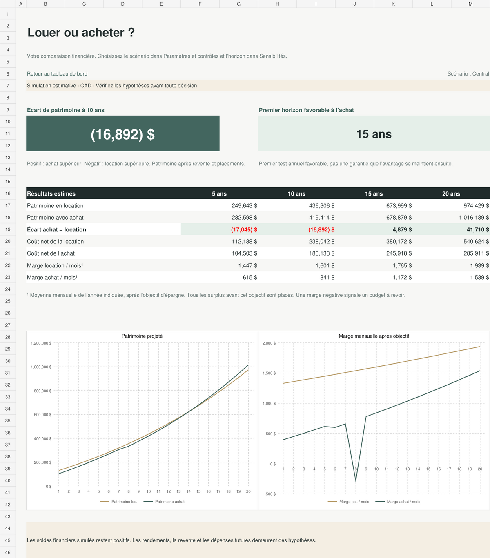Click the 'Résultats estimés' table header

(x=51, y=193)
